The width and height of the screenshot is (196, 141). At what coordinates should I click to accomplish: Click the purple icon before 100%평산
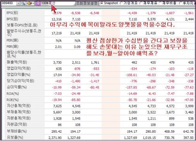(38, 3)
